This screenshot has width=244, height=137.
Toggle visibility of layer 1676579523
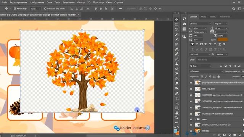click(x=191, y=95)
